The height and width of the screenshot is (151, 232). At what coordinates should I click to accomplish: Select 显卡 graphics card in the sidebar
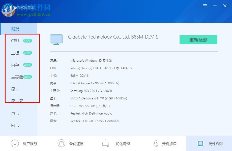point(15,89)
